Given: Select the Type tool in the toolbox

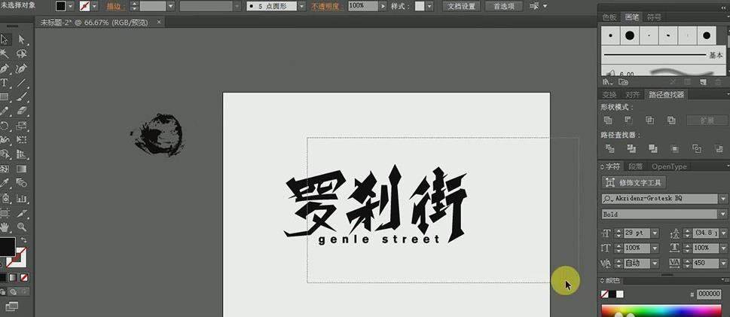Looking at the screenshot, I should [5, 82].
